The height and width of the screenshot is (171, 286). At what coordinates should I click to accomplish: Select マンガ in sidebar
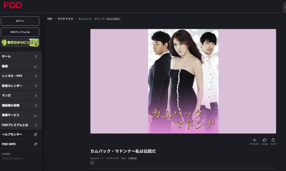point(21,95)
